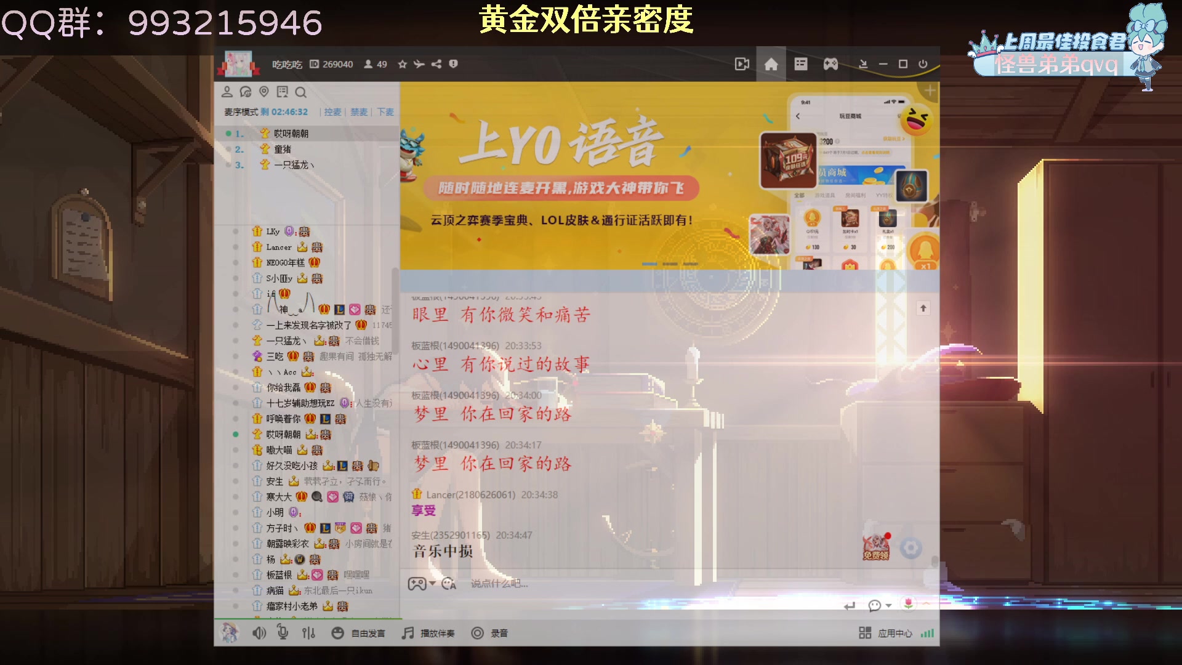Search users with the magnifier icon
The width and height of the screenshot is (1182, 665).
[300, 92]
